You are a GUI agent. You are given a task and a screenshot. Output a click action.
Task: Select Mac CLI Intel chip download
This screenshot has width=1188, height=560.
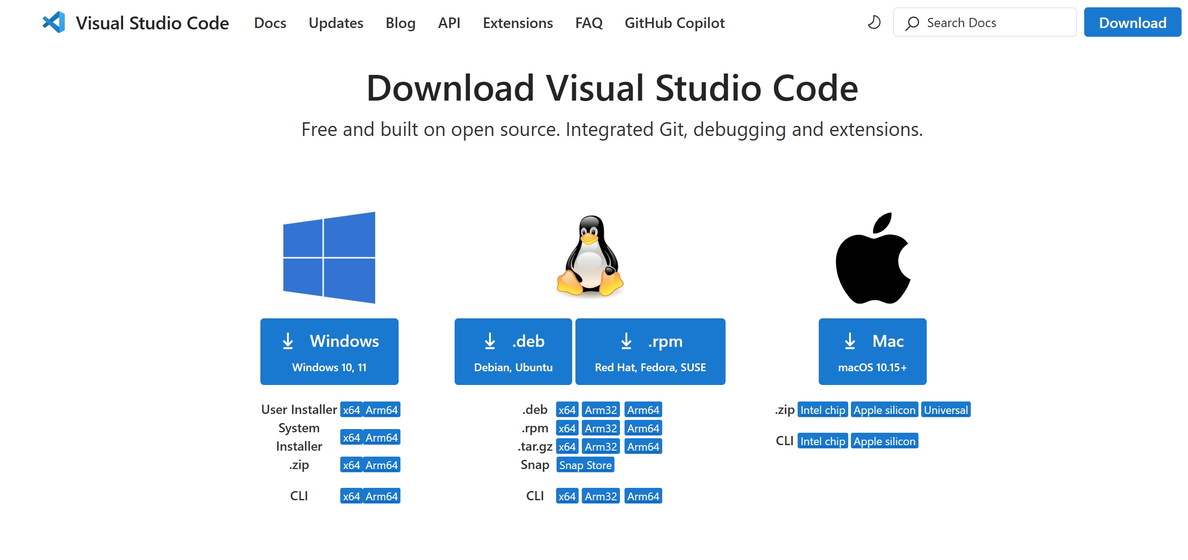point(822,441)
